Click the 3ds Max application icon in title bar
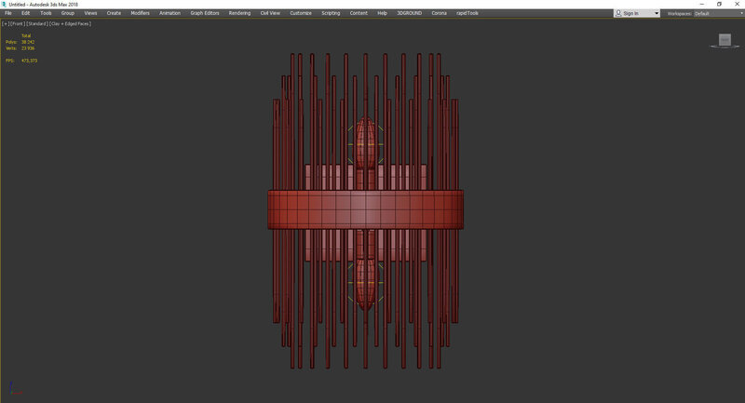 [4, 4]
